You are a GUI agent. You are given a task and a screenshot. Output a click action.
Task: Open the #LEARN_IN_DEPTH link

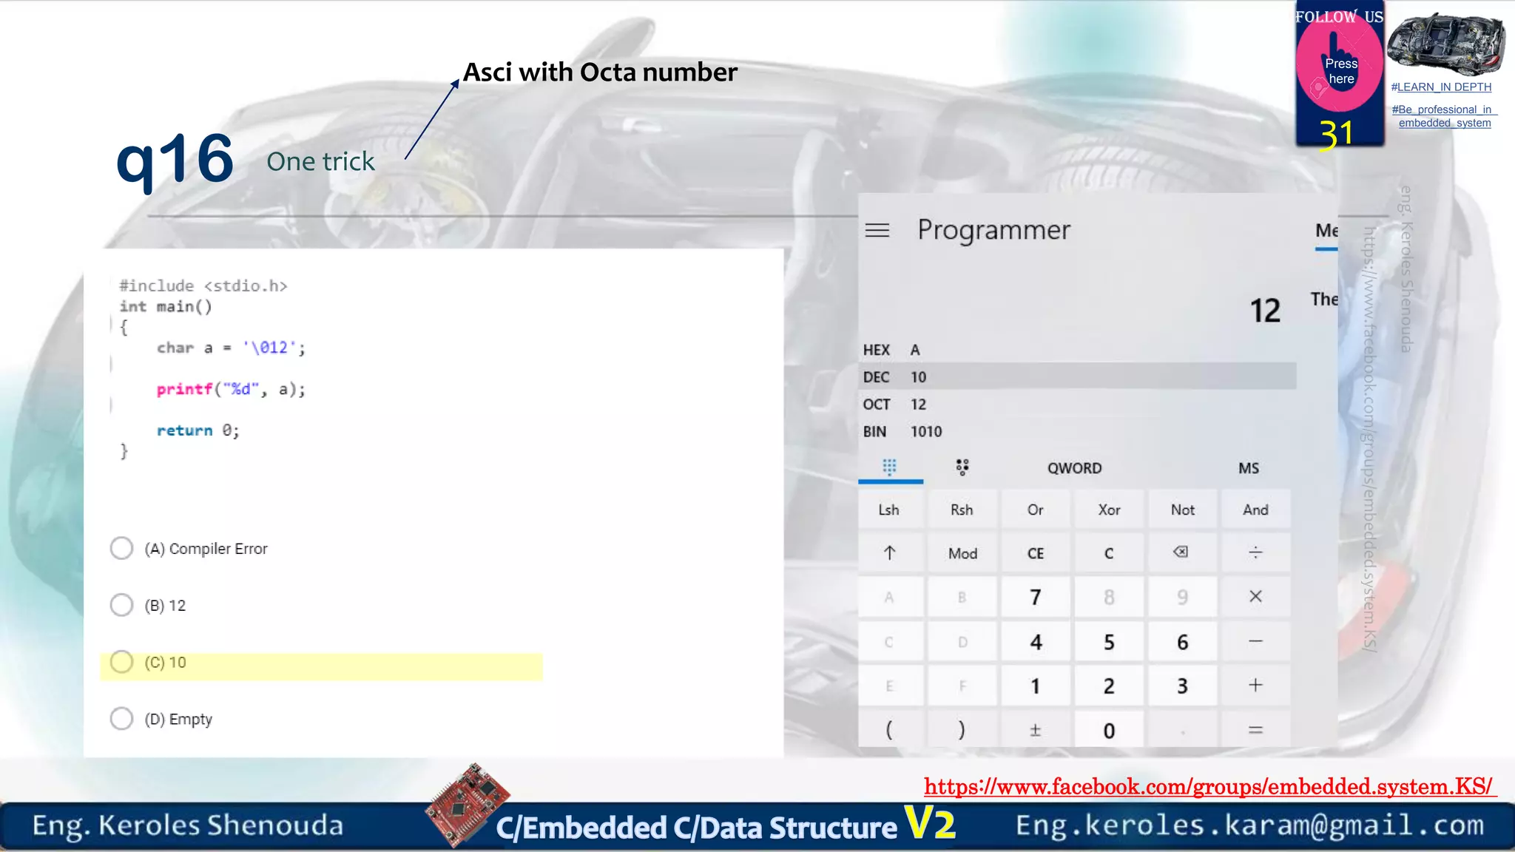[x=1441, y=87]
